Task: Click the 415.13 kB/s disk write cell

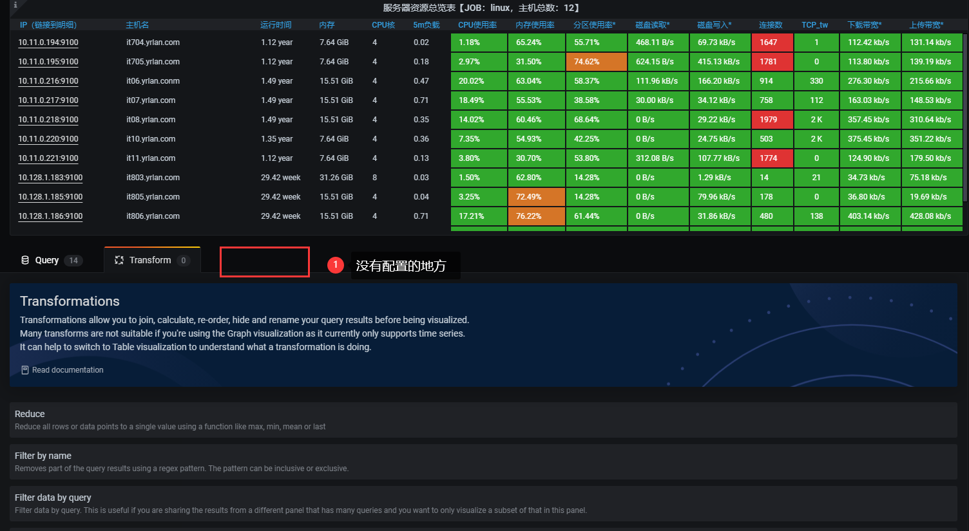Action: 720,62
